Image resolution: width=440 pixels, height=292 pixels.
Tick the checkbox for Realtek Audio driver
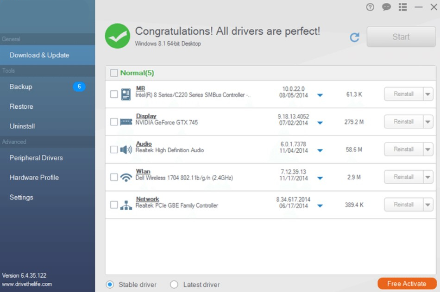coord(114,149)
